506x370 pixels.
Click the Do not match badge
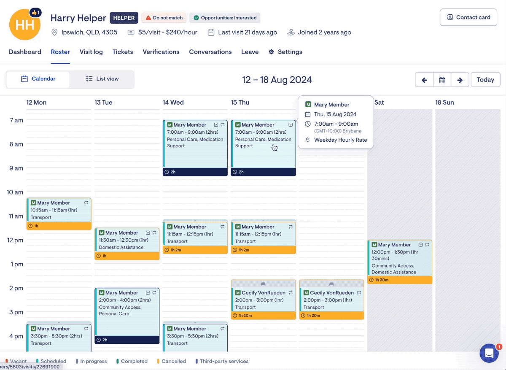[164, 18]
